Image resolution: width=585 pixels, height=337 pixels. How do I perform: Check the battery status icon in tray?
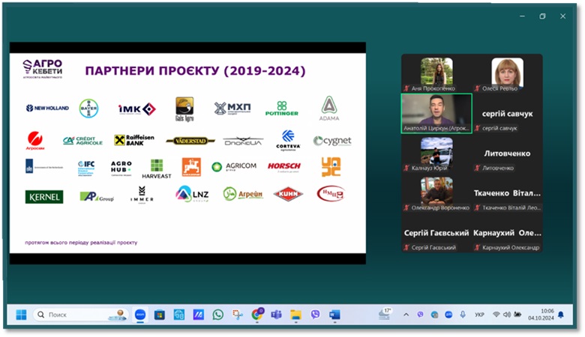(x=517, y=315)
